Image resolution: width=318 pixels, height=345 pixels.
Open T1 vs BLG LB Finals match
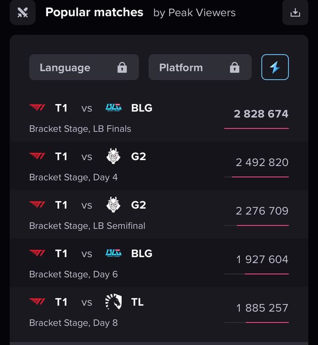coord(159,118)
